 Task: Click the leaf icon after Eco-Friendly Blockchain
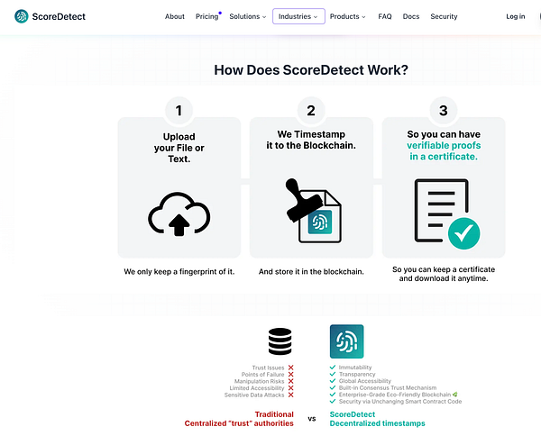point(455,395)
